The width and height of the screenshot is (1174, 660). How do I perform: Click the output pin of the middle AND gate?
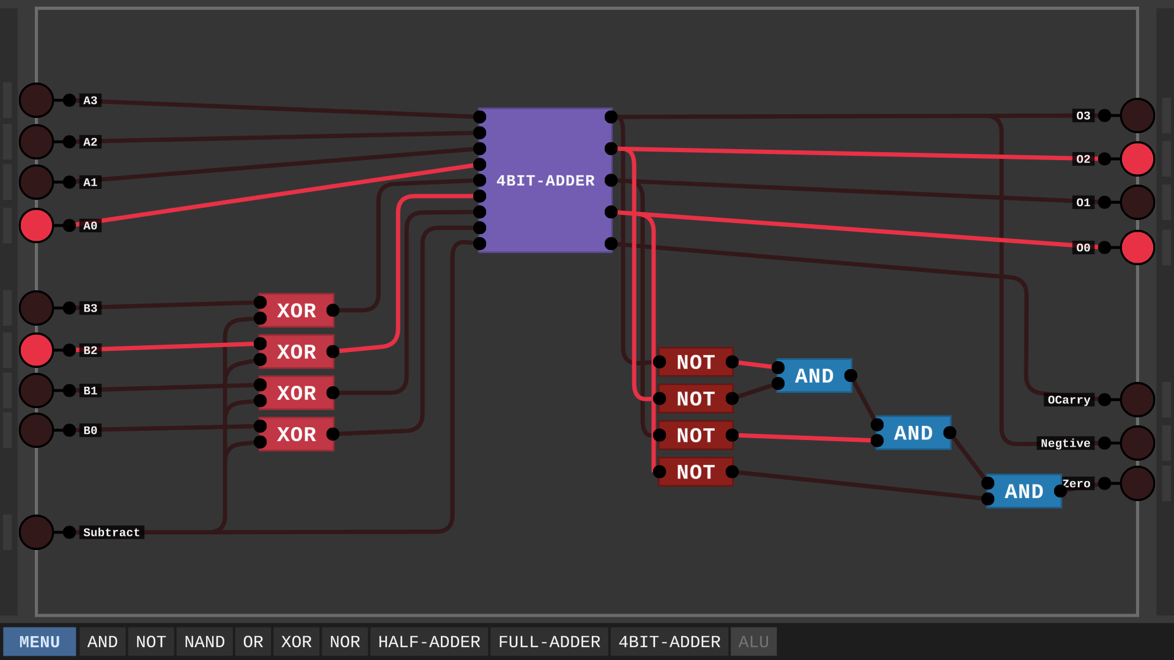(950, 433)
